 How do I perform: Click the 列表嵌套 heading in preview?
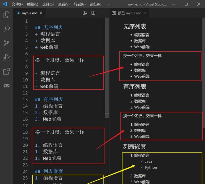point(135,147)
